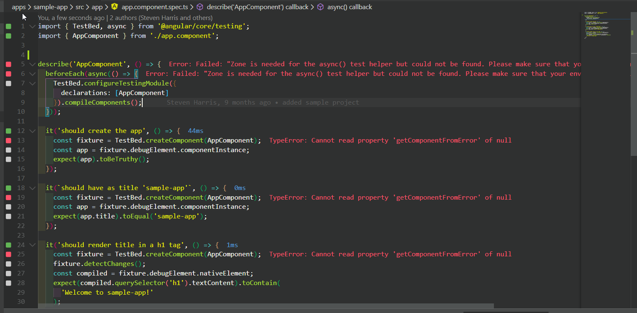Fold the 'should create the app' test
637x313 pixels.
33,131
